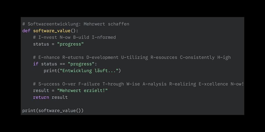This screenshot has height=132, width=265.
Task: Click 'E-nhance' in the second acronym comment
Action: tap(48, 57)
